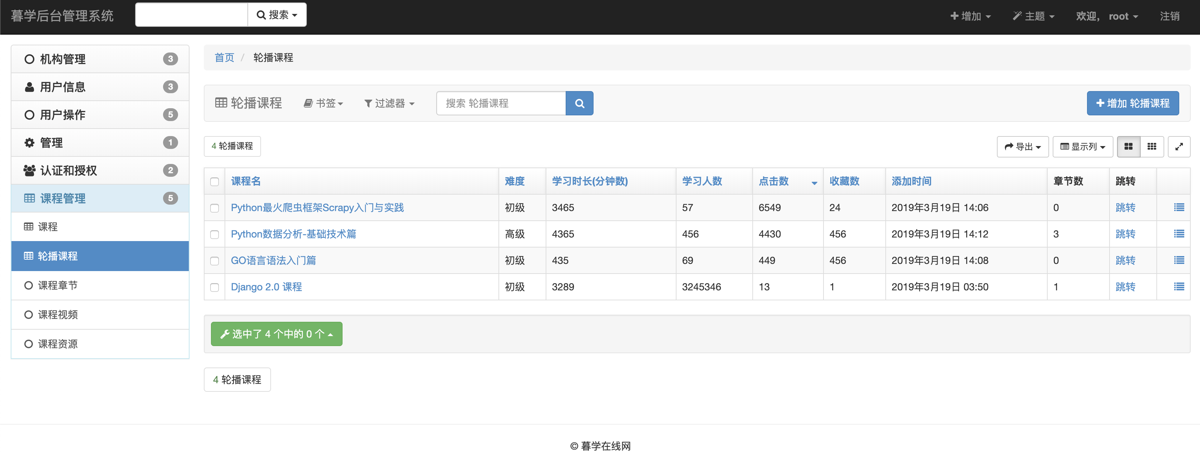The width and height of the screenshot is (1200, 455).
Task: Switch to dense table layout icon
Action: tap(1152, 146)
